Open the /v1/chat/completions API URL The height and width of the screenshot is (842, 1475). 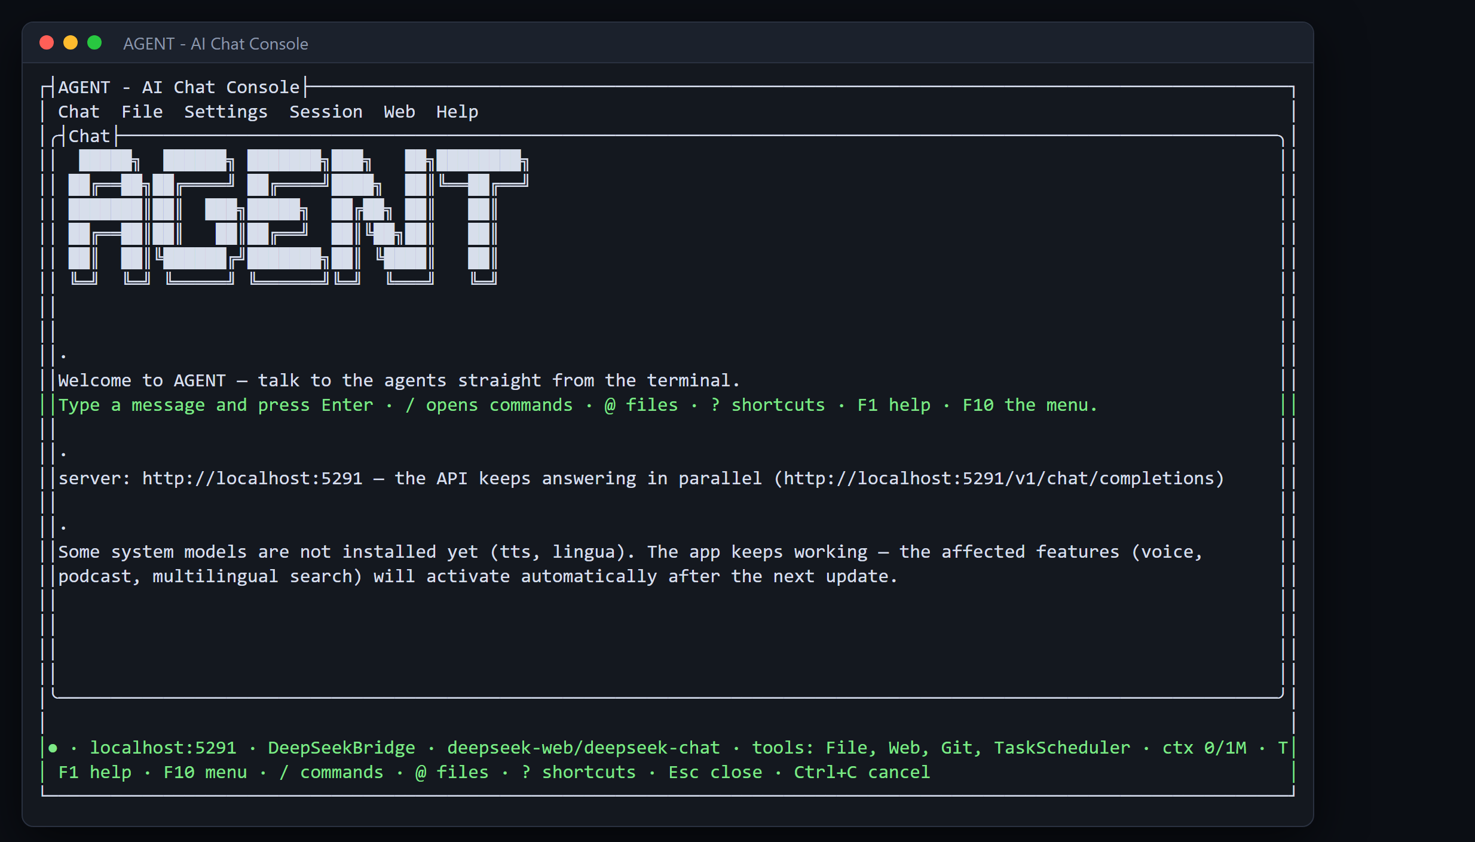[x=999, y=478]
